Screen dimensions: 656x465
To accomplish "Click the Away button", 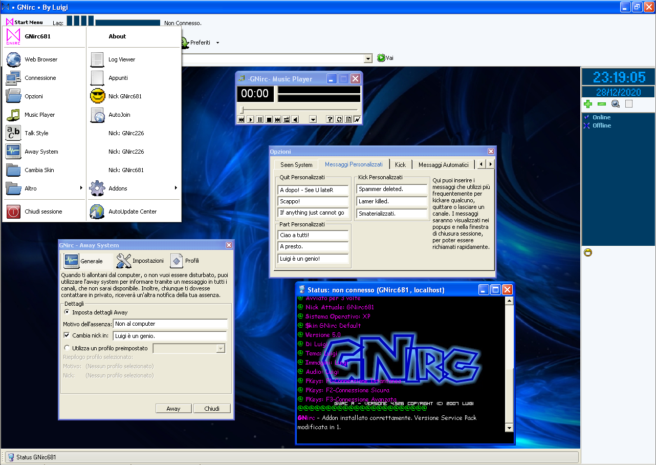I will click(x=173, y=409).
